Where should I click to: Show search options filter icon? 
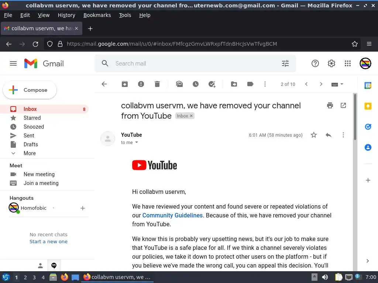pyautogui.click(x=285, y=63)
